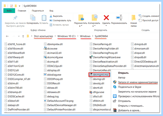Viewport: 163px width, 116px height.
Task: Click Windows 10 (C:) breadcrumb
Action: pyautogui.click(x=67, y=36)
